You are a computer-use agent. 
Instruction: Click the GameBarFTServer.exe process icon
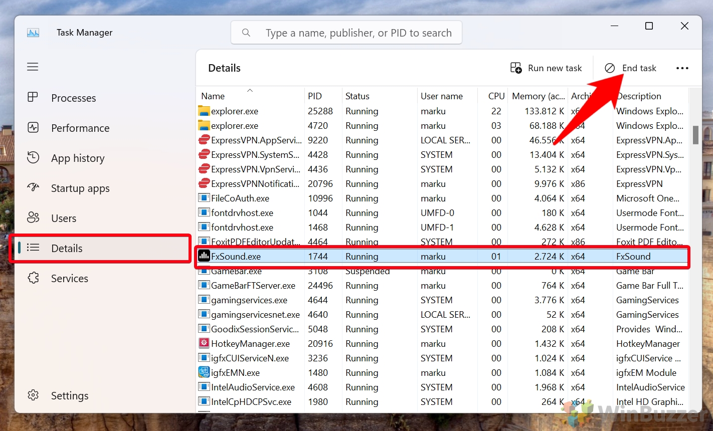click(204, 285)
